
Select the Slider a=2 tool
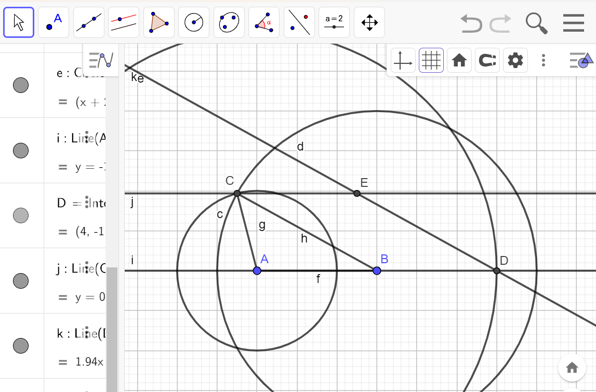pos(334,22)
